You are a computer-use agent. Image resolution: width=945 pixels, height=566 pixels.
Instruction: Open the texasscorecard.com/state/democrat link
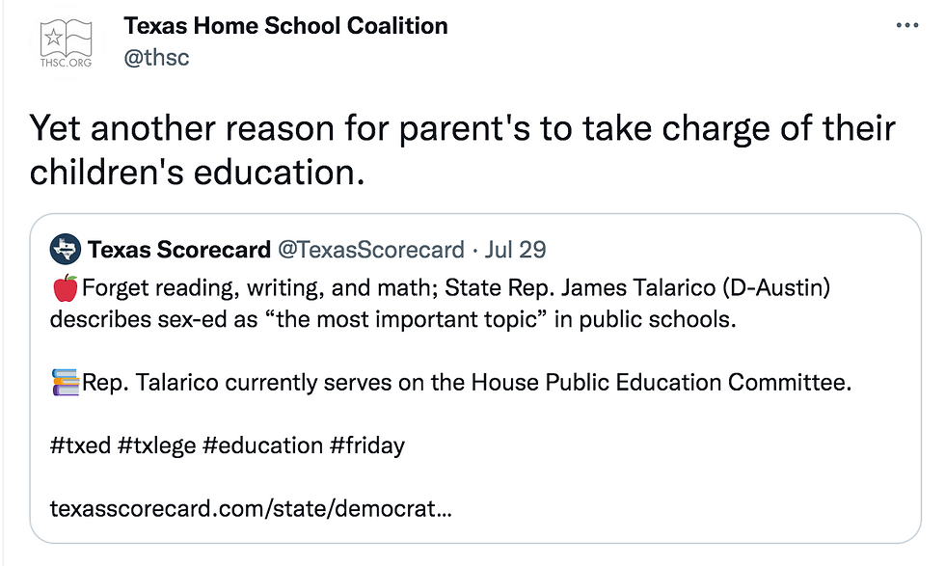point(251,509)
